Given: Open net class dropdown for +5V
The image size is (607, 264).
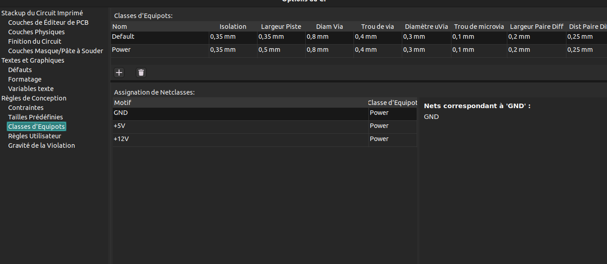Looking at the screenshot, I should [393, 127].
